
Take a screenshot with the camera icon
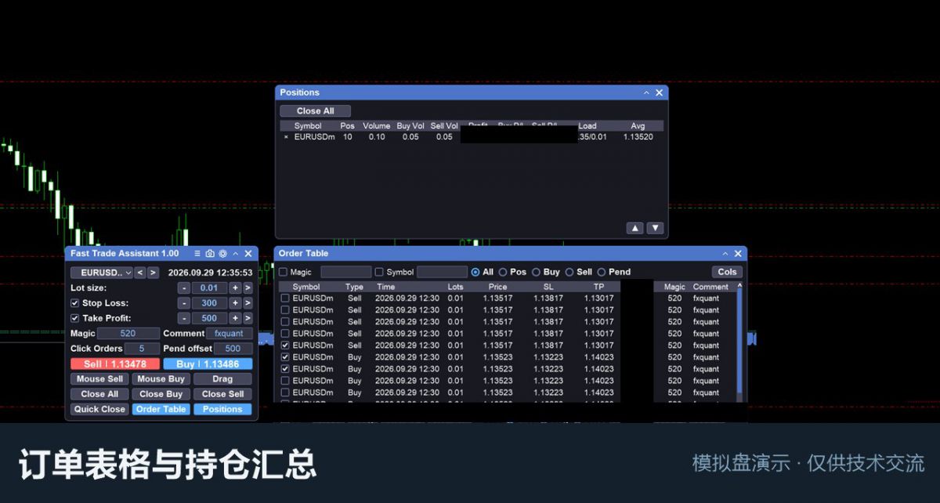pyautogui.click(x=210, y=254)
